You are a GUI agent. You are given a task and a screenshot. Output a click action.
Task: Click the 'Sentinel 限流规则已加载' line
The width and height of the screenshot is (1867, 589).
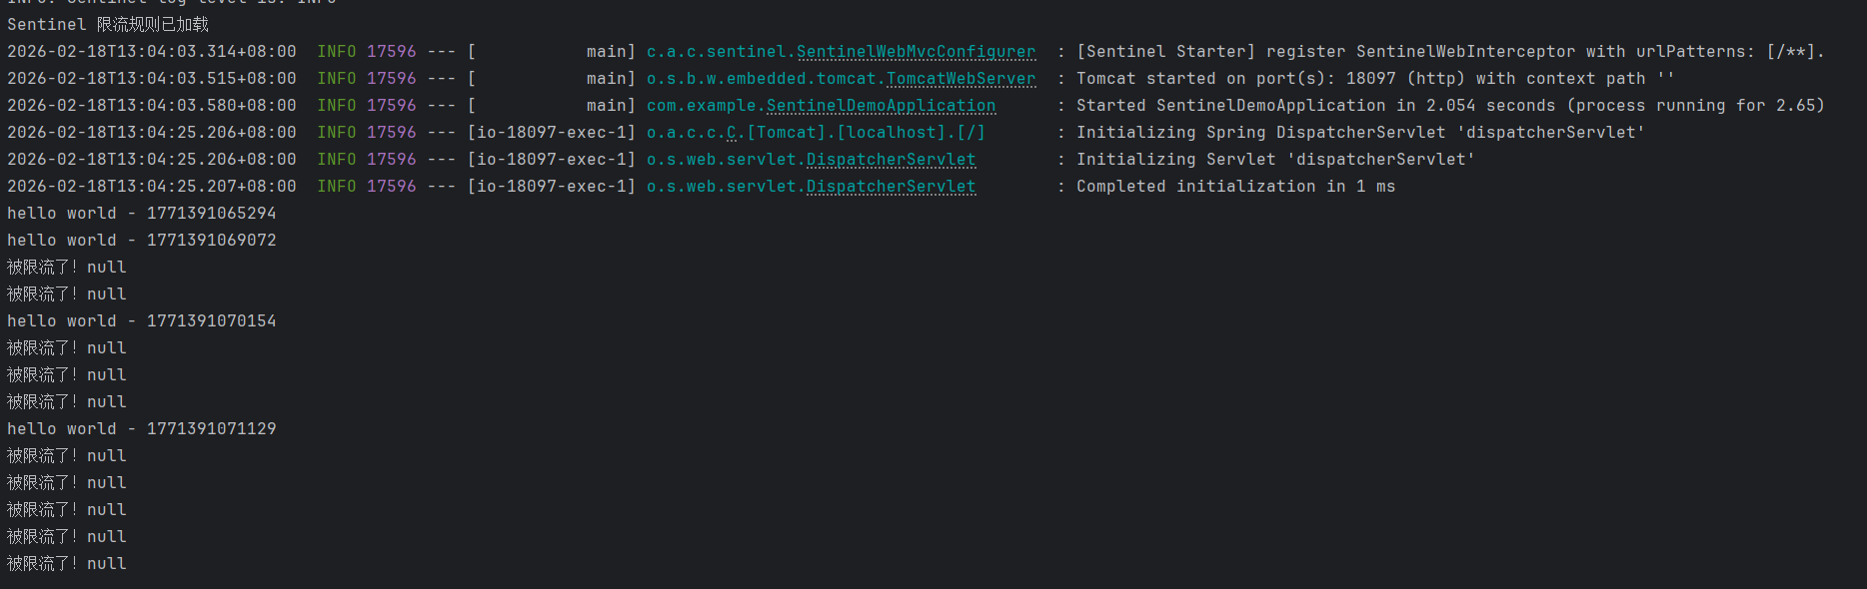coord(108,25)
